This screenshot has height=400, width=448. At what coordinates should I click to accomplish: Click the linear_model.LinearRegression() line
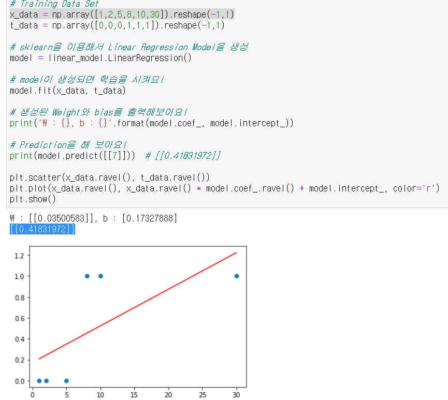[x=100, y=58]
